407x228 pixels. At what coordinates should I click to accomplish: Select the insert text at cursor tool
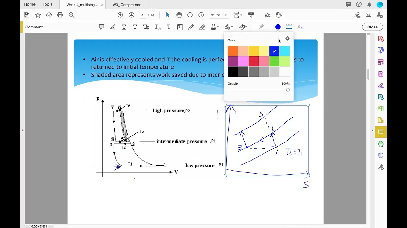(x=157, y=27)
